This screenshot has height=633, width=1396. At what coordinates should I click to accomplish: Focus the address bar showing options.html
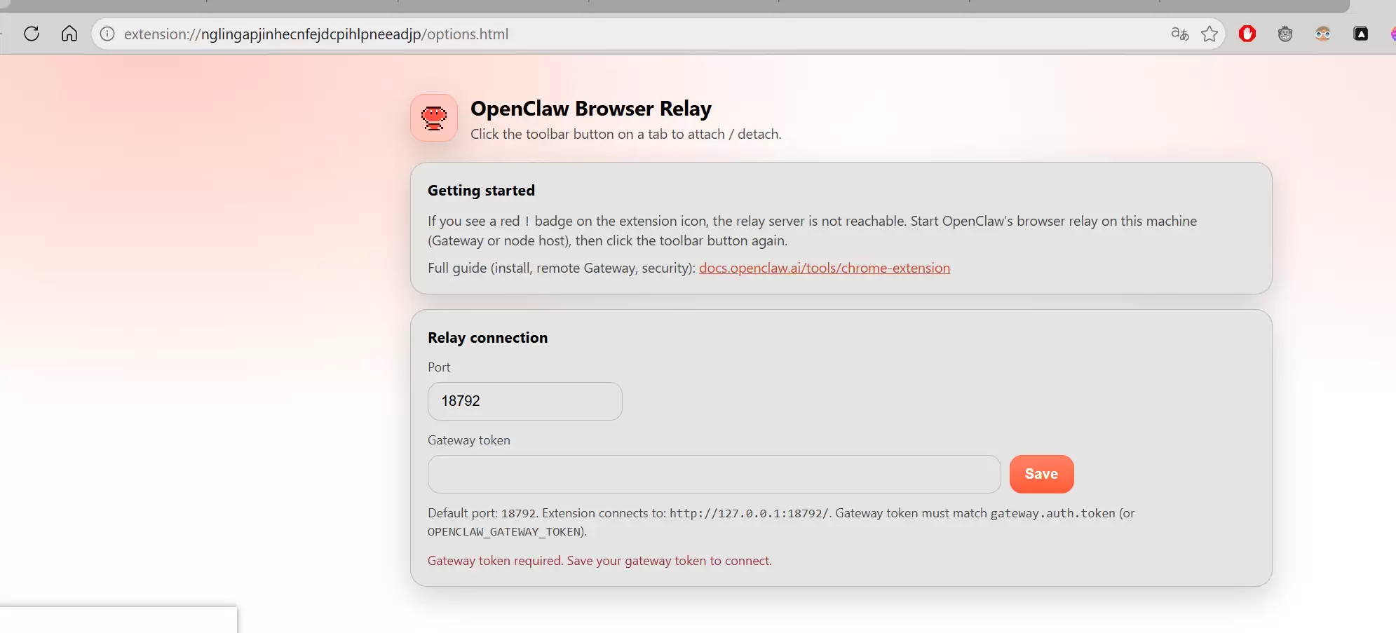tap(631, 34)
